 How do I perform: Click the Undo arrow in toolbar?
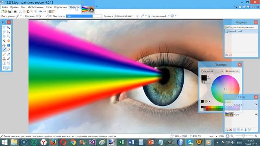coord(41,11)
